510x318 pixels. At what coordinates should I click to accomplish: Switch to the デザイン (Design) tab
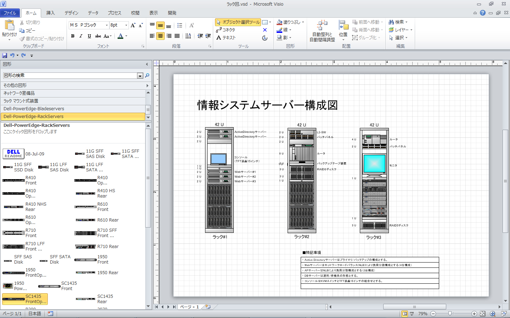click(72, 13)
